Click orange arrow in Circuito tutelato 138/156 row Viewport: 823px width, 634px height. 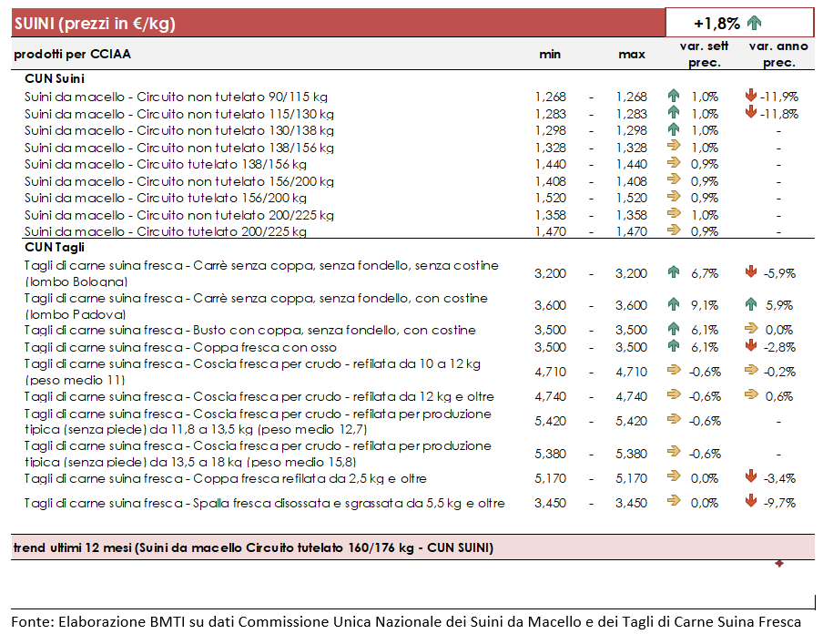pos(674,162)
